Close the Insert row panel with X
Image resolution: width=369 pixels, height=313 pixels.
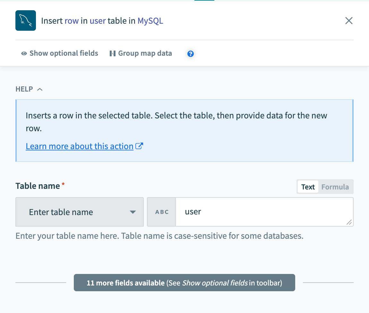coord(349,21)
